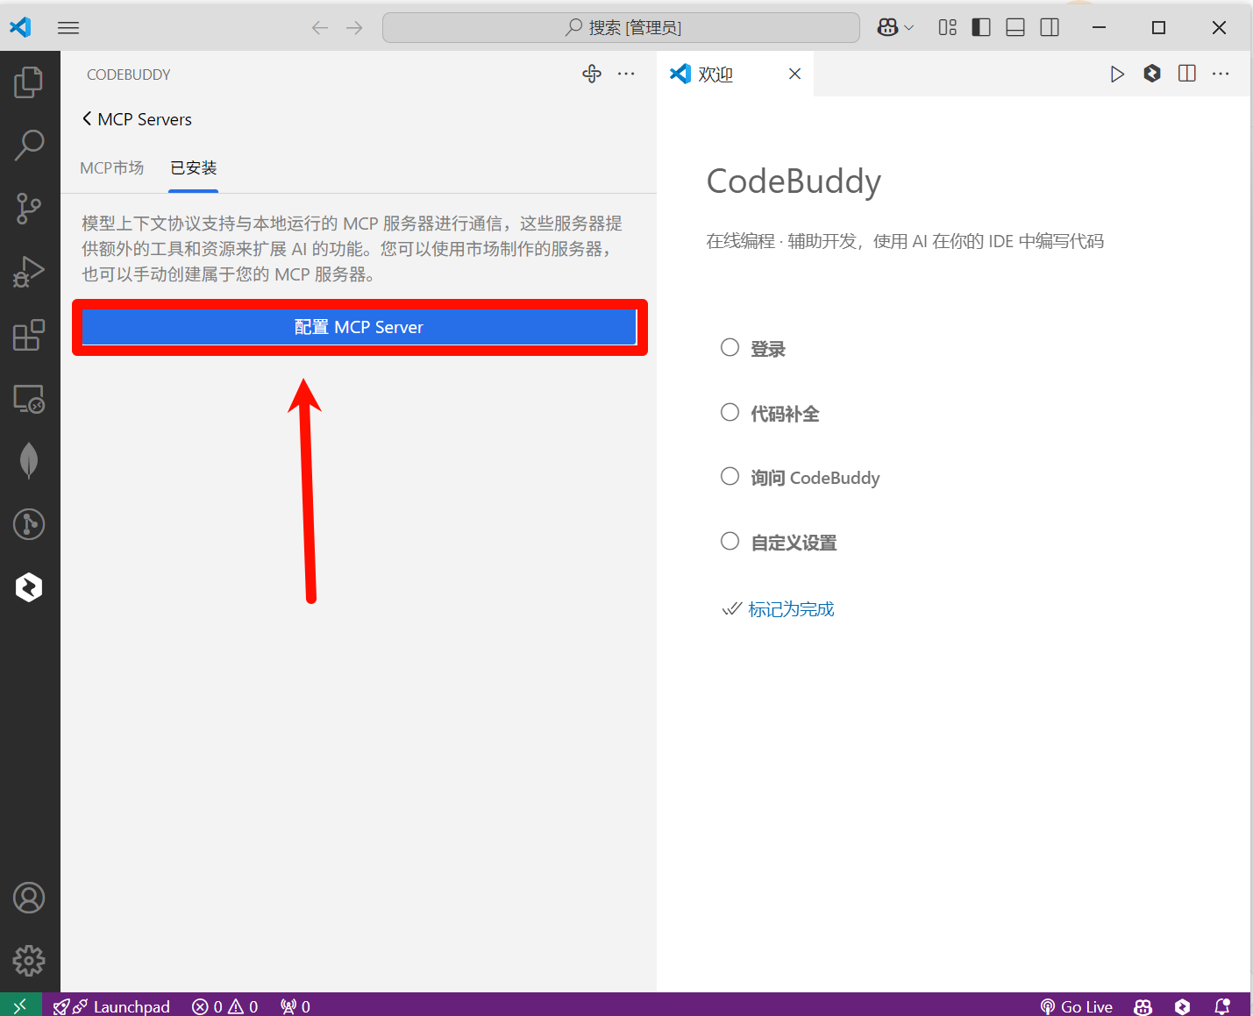Click the 配置 MCP Server button
Viewport: 1253px width, 1016px height.
tap(360, 327)
